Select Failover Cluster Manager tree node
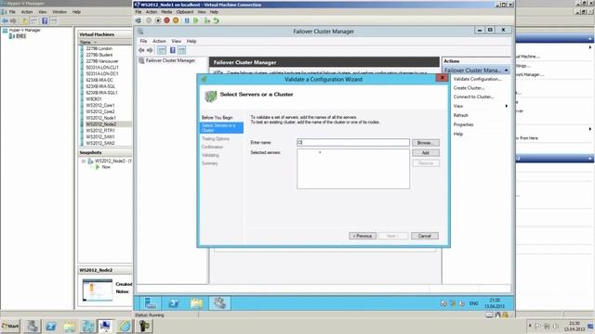This screenshot has height=334, width=595. [170, 60]
